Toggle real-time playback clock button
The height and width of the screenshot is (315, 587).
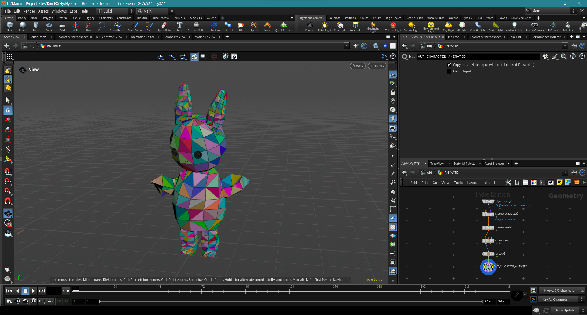33,301
